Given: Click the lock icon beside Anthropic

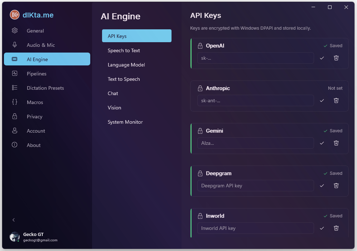Looking at the screenshot, I should (200, 88).
